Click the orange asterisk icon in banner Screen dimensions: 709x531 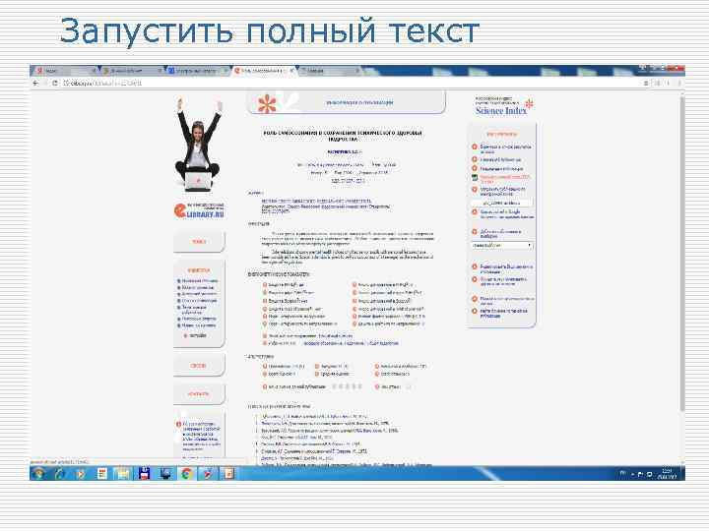(x=267, y=104)
